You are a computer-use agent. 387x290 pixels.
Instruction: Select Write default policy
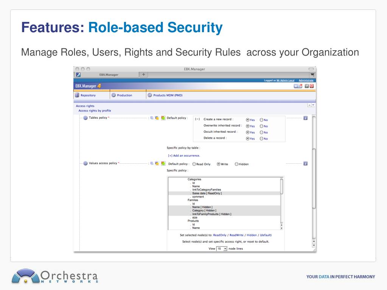click(218, 164)
